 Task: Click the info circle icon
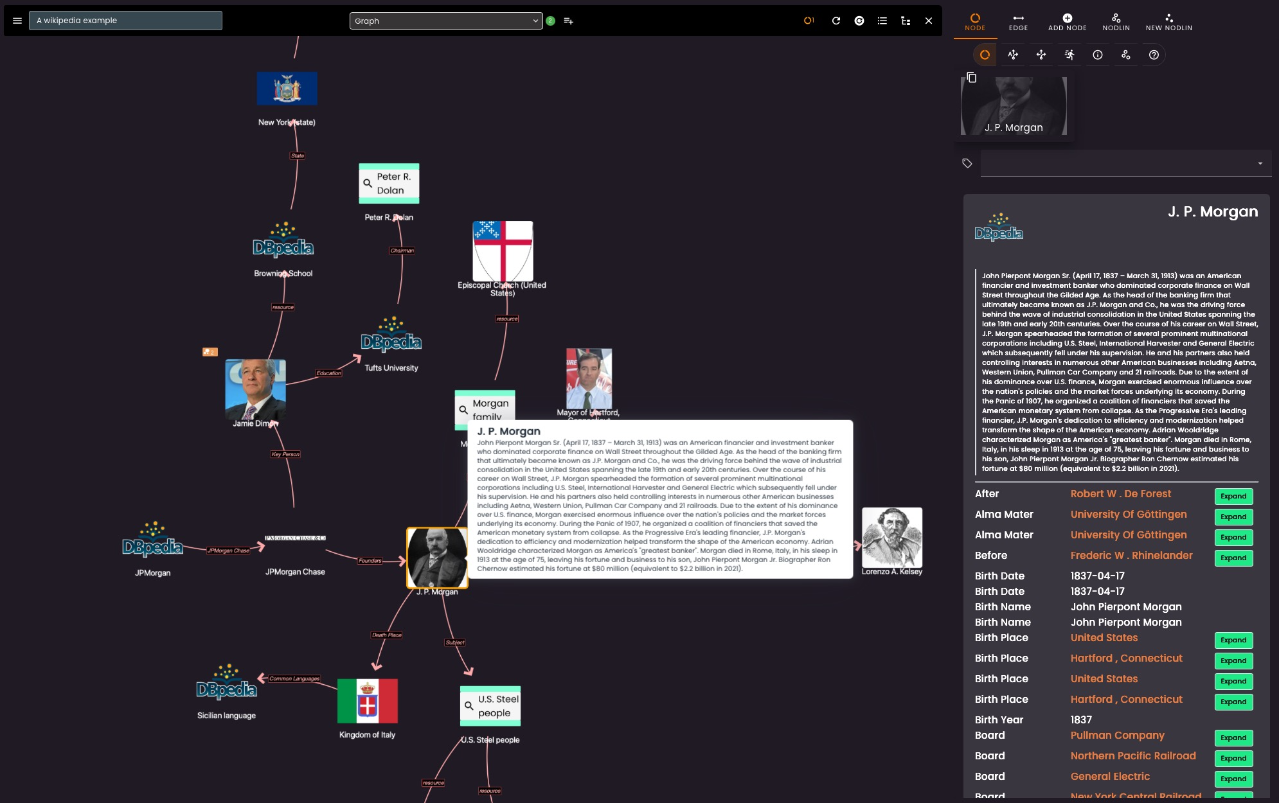[x=1097, y=55]
